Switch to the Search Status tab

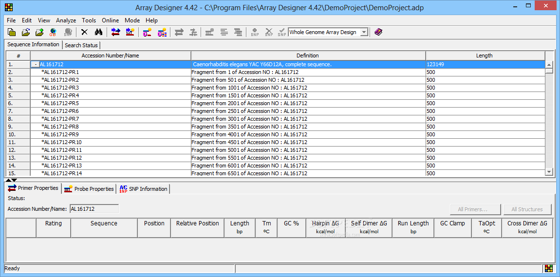pos(81,45)
